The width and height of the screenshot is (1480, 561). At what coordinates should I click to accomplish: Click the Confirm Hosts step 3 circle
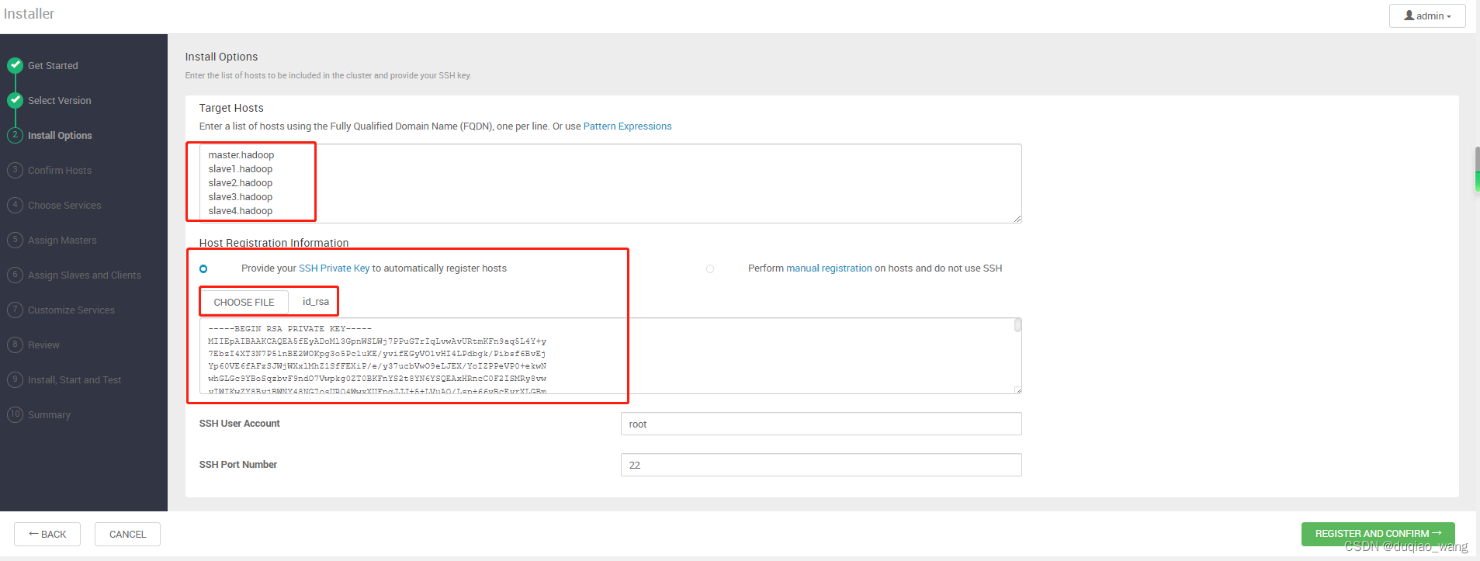pyautogui.click(x=15, y=170)
